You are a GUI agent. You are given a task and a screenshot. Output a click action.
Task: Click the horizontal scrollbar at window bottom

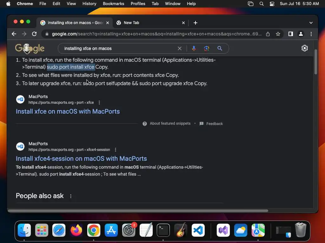(138, 210)
